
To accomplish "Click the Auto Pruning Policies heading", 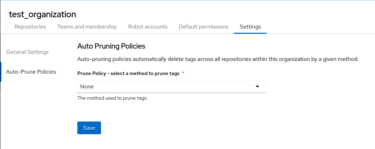I will click(111, 46).
